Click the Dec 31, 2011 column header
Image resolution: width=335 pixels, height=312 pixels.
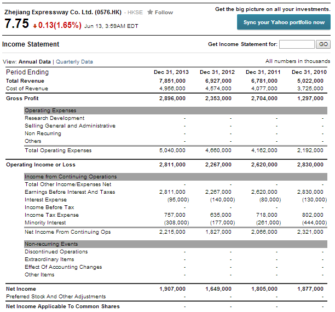point(263,72)
